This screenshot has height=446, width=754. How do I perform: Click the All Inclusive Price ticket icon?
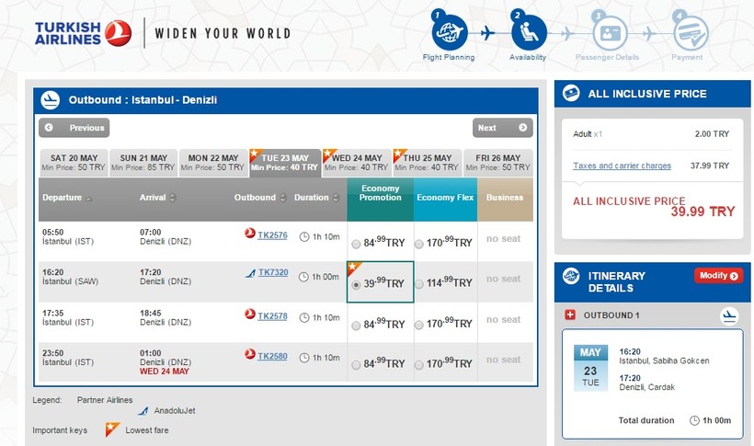(x=571, y=92)
